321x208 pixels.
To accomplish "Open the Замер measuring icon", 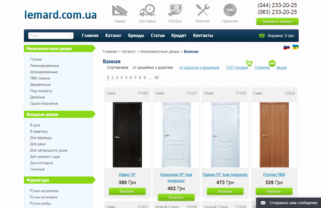I will click(120, 11).
